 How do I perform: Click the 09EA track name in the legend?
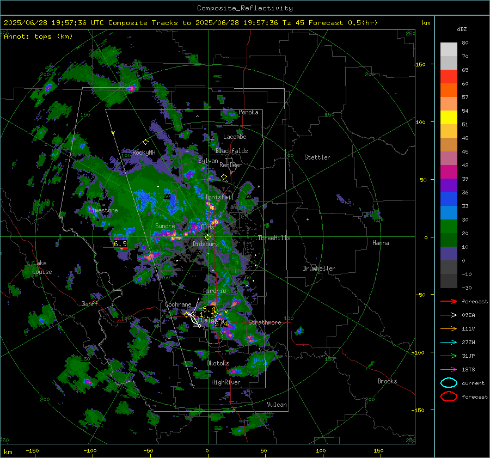coord(468,315)
